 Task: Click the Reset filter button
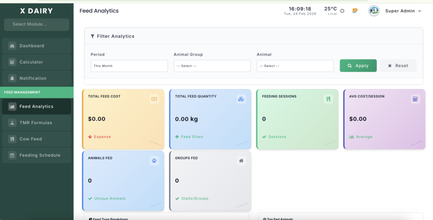(398, 66)
